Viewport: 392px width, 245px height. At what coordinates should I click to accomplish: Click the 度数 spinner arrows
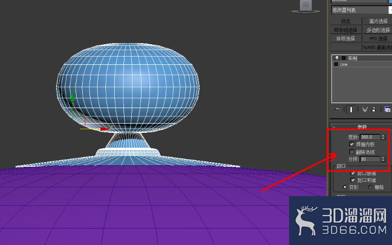point(383,137)
